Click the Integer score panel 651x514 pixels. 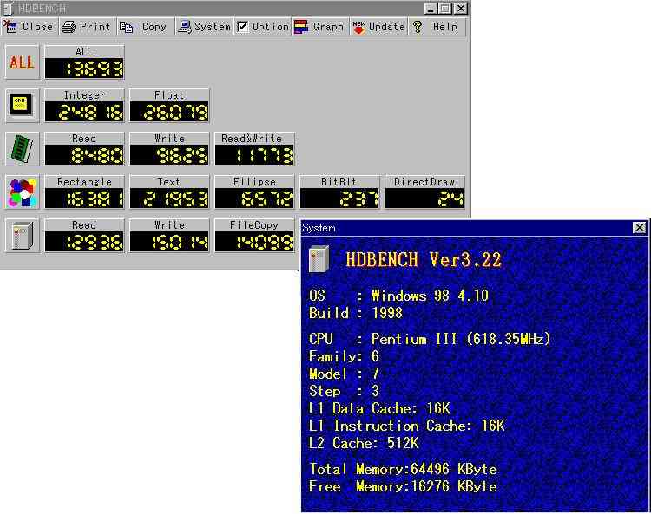[x=84, y=105]
